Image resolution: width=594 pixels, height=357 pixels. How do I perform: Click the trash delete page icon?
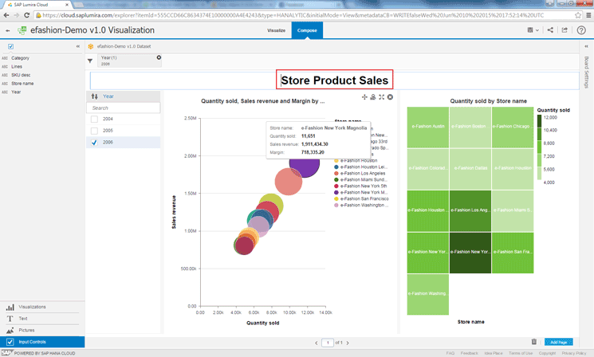pos(533,341)
